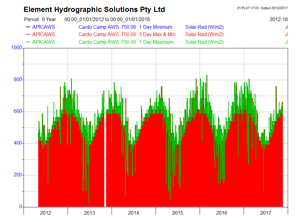
Task: Click the green 'Solar Rad (W/m2)' text
Action: (x=204, y=42)
